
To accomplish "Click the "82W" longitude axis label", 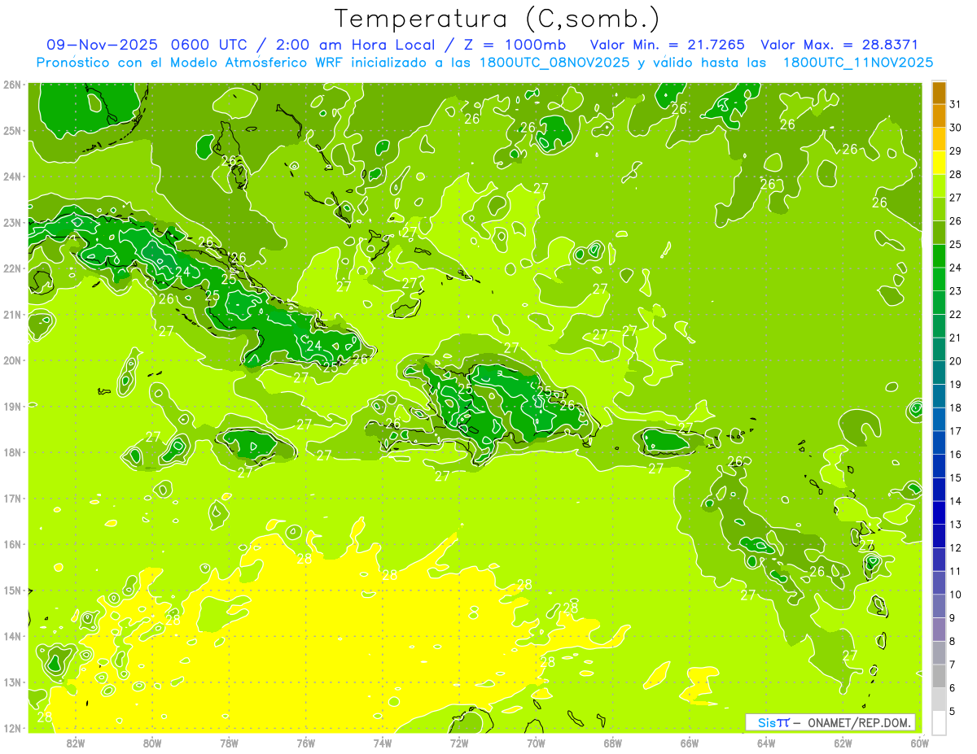I will point(76,743).
